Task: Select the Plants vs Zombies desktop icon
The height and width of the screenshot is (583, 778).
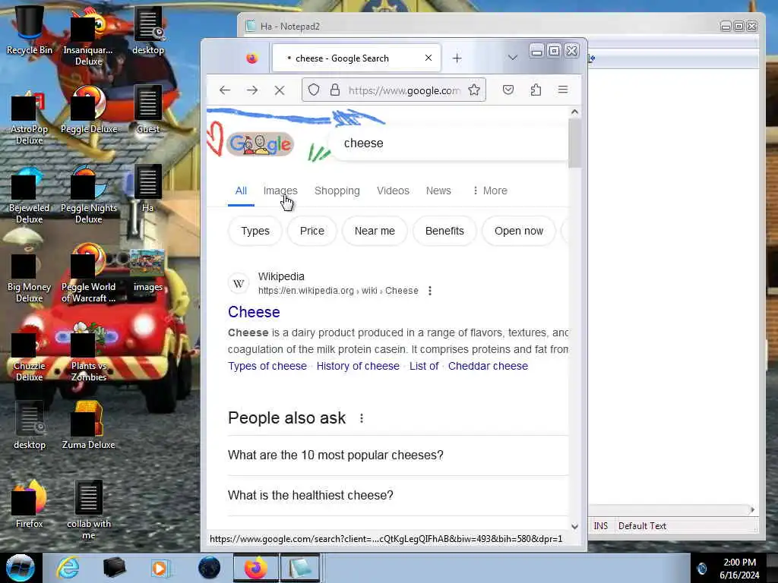Action: [89, 352]
